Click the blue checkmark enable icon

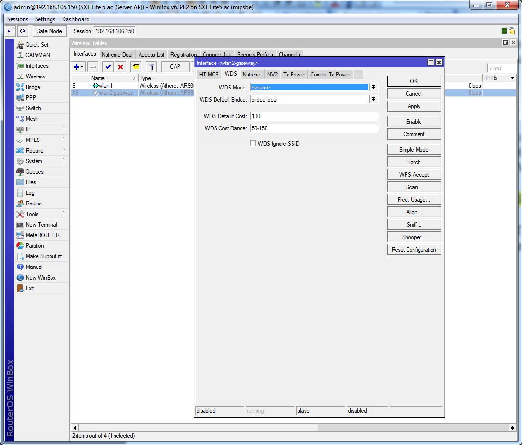pyautogui.click(x=108, y=67)
